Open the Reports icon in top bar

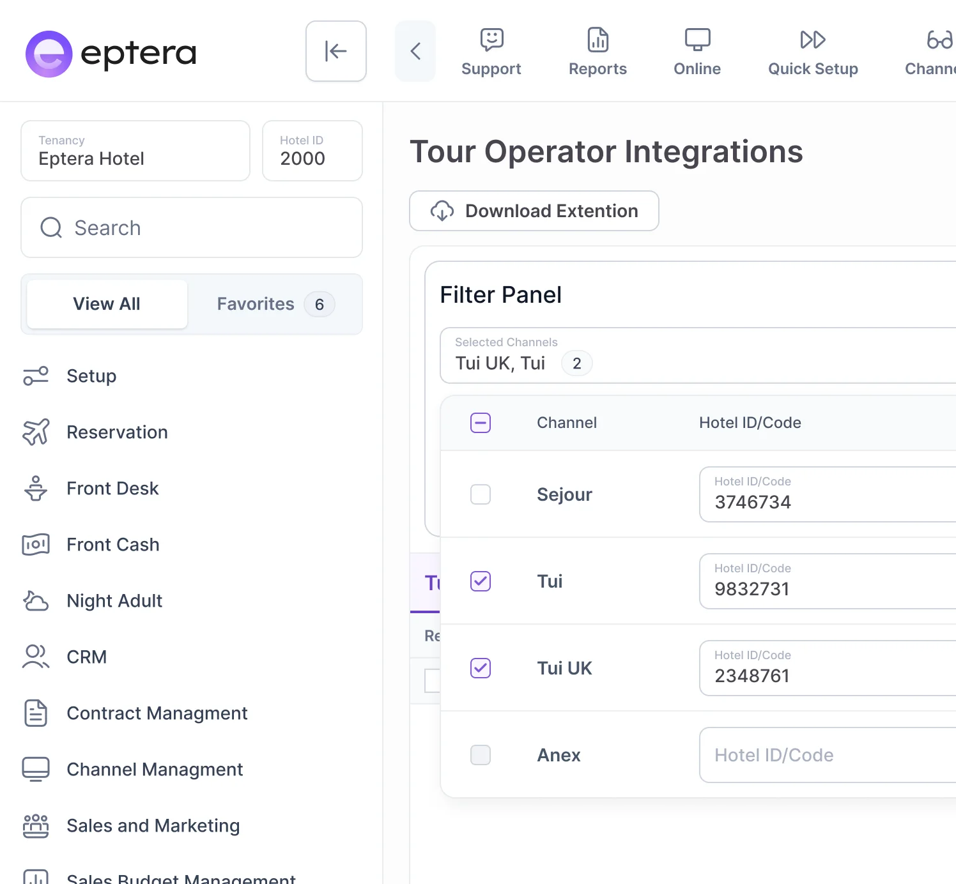coord(598,40)
